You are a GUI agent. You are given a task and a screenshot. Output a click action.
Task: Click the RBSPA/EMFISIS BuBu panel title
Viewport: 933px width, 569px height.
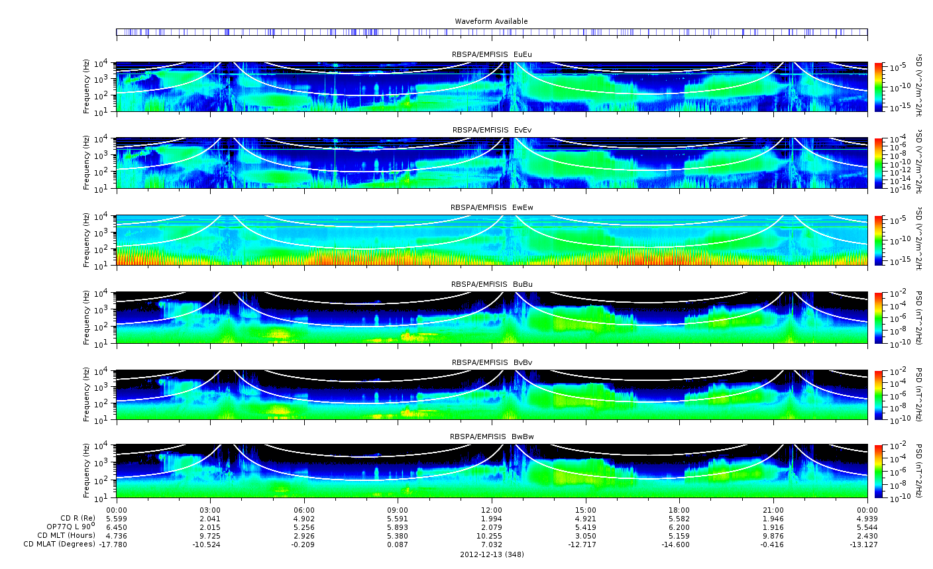coord(491,284)
